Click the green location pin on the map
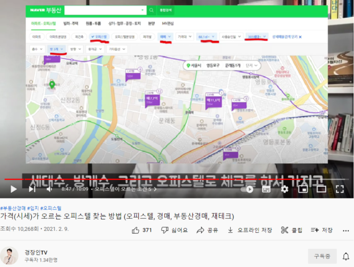Screen dimensions: 354x267 pos(52,84)
